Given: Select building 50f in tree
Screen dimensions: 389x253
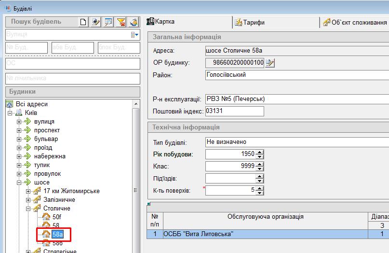Looking at the screenshot, I should click(x=57, y=217).
